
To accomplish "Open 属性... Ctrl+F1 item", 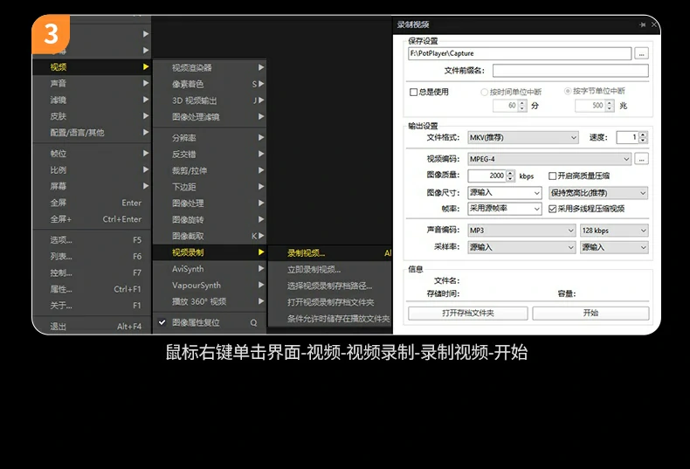I will click(92, 289).
